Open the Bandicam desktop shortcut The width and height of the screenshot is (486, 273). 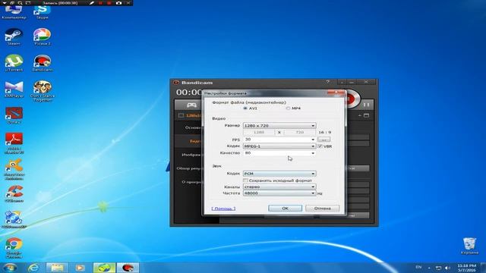pyautogui.click(x=43, y=63)
